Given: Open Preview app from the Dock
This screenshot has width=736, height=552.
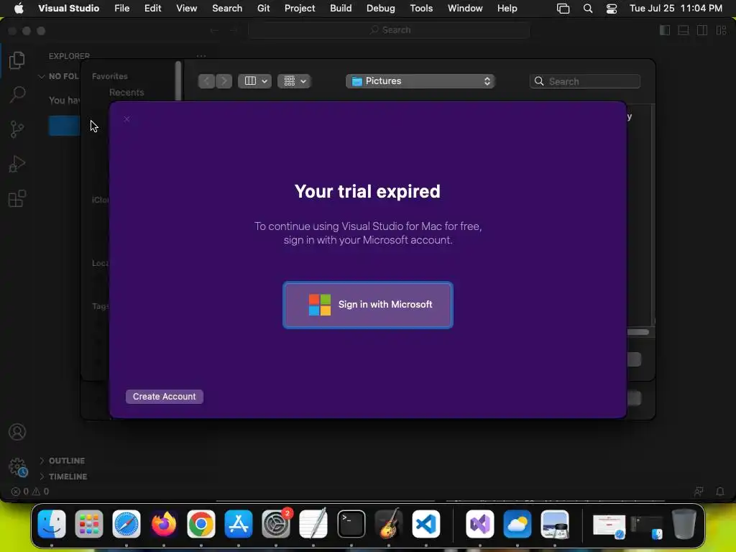Looking at the screenshot, I should coord(555,524).
